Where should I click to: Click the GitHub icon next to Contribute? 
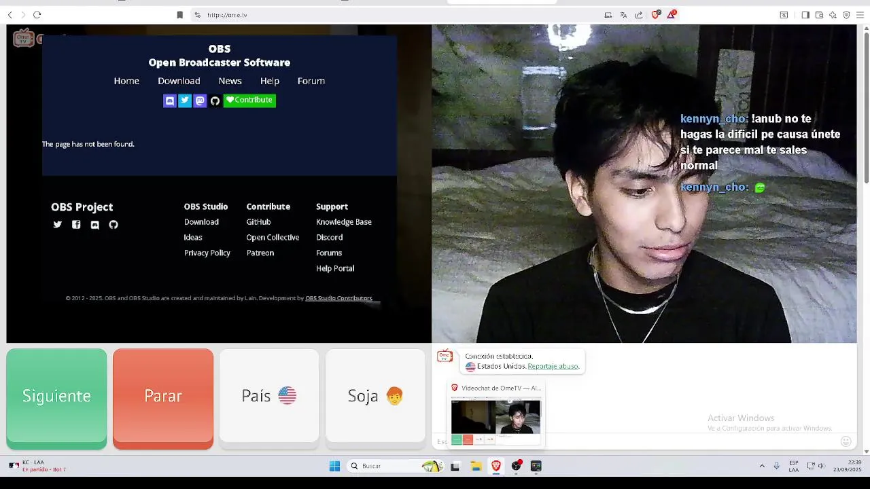click(x=215, y=101)
